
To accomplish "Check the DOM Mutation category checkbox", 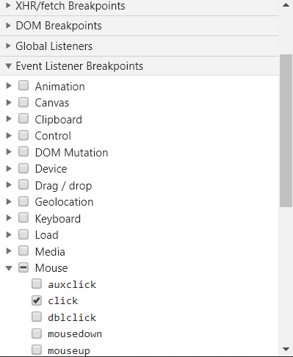I will click(x=23, y=151).
